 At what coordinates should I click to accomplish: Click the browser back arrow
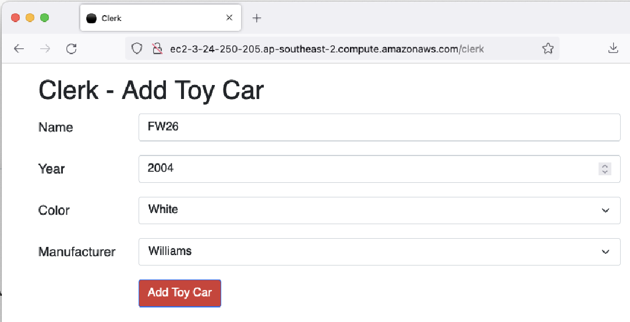tap(19, 49)
